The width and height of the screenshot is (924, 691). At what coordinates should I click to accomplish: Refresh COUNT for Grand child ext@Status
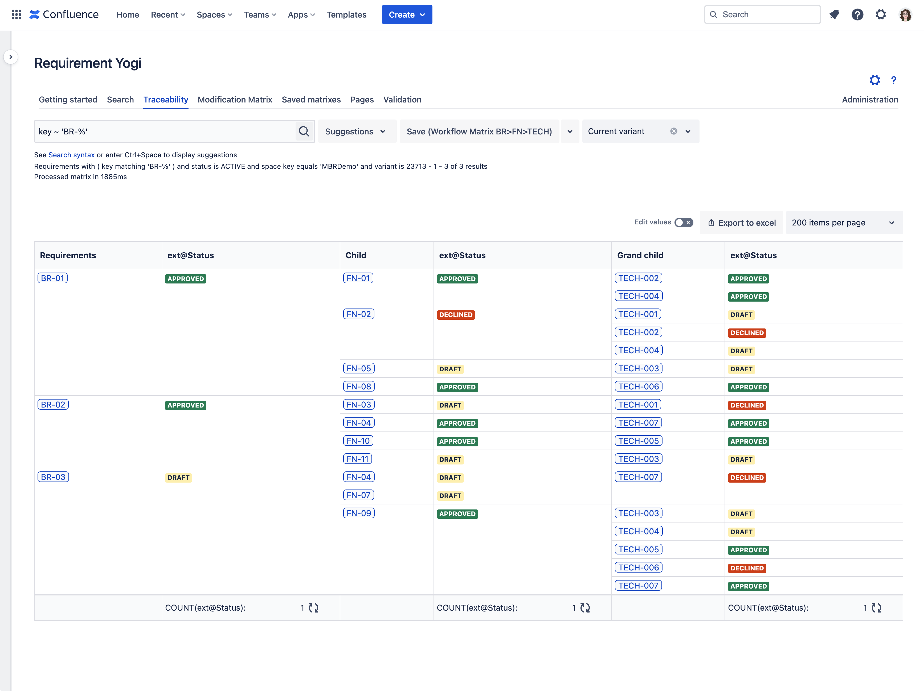876,608
